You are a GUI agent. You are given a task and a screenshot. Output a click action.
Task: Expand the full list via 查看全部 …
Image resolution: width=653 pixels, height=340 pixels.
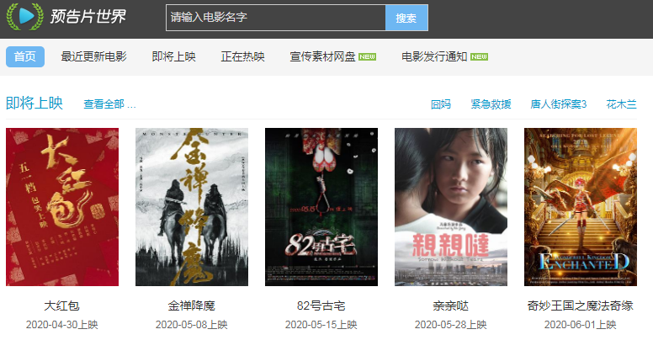pos(109,104)
